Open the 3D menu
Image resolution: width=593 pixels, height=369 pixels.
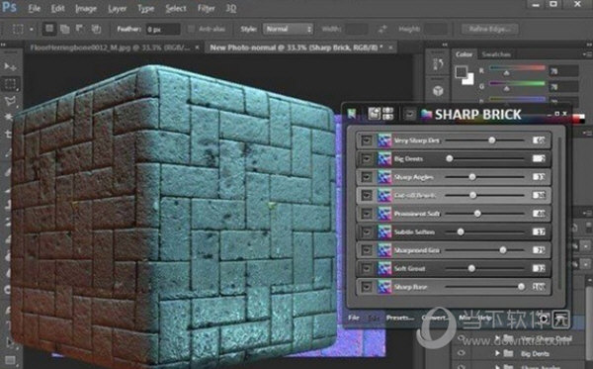click(x=231, y=8)
